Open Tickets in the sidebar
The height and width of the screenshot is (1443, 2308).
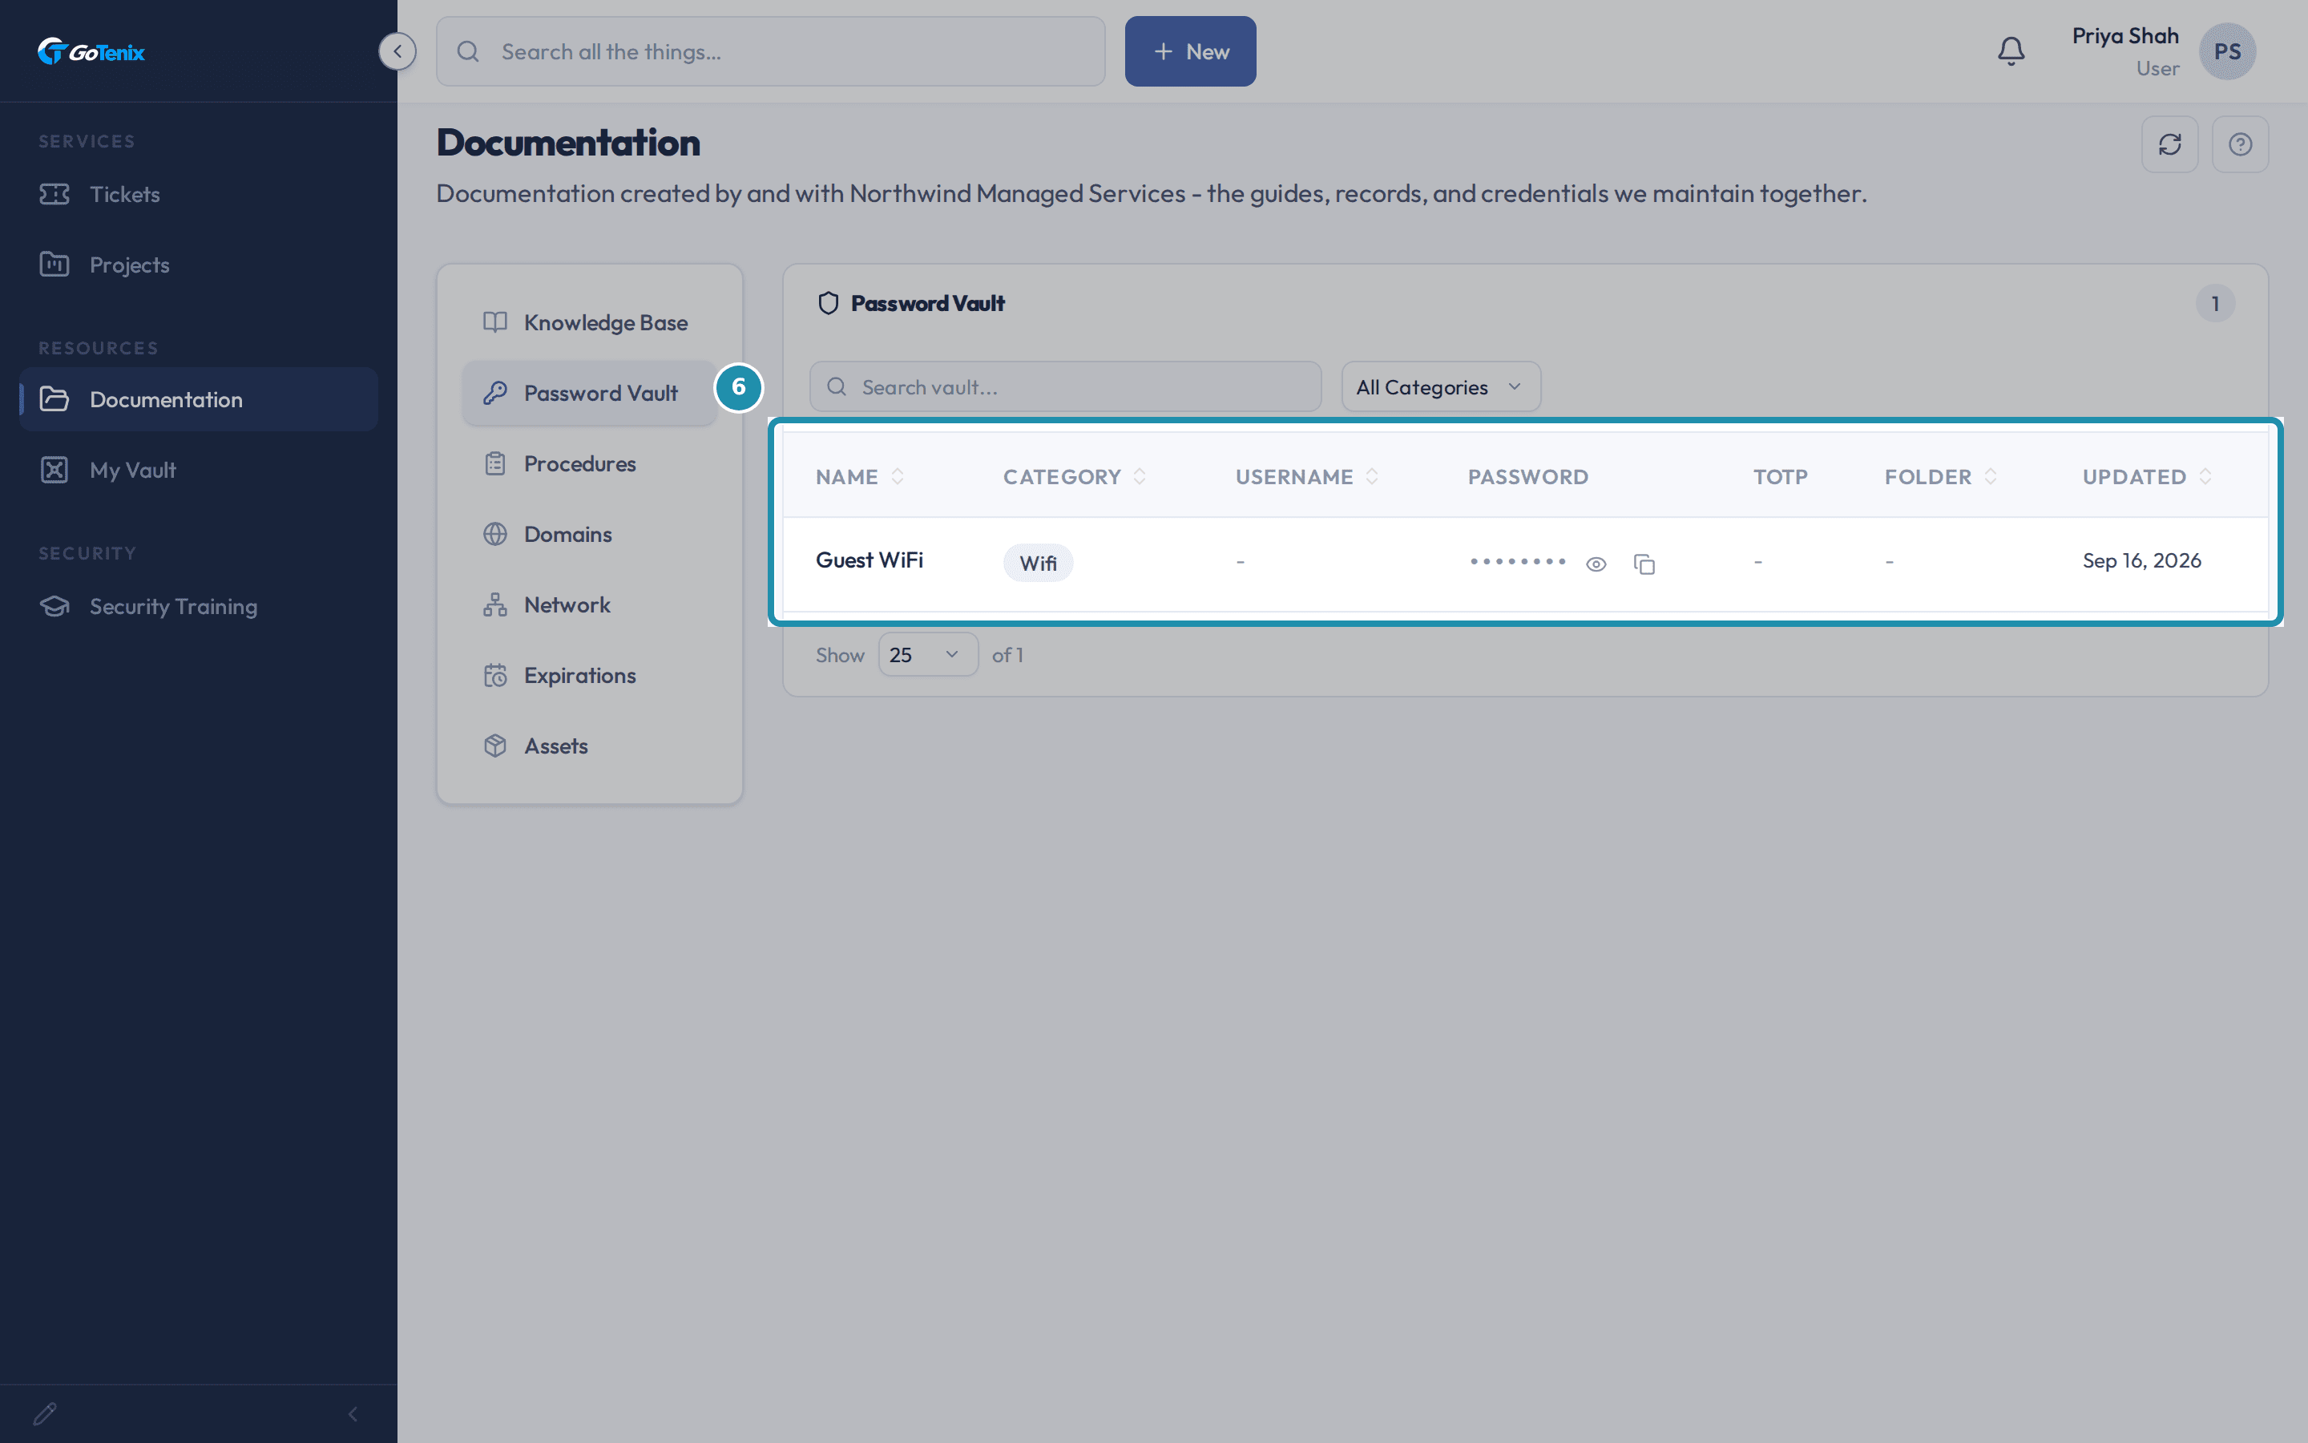[199, 194]
